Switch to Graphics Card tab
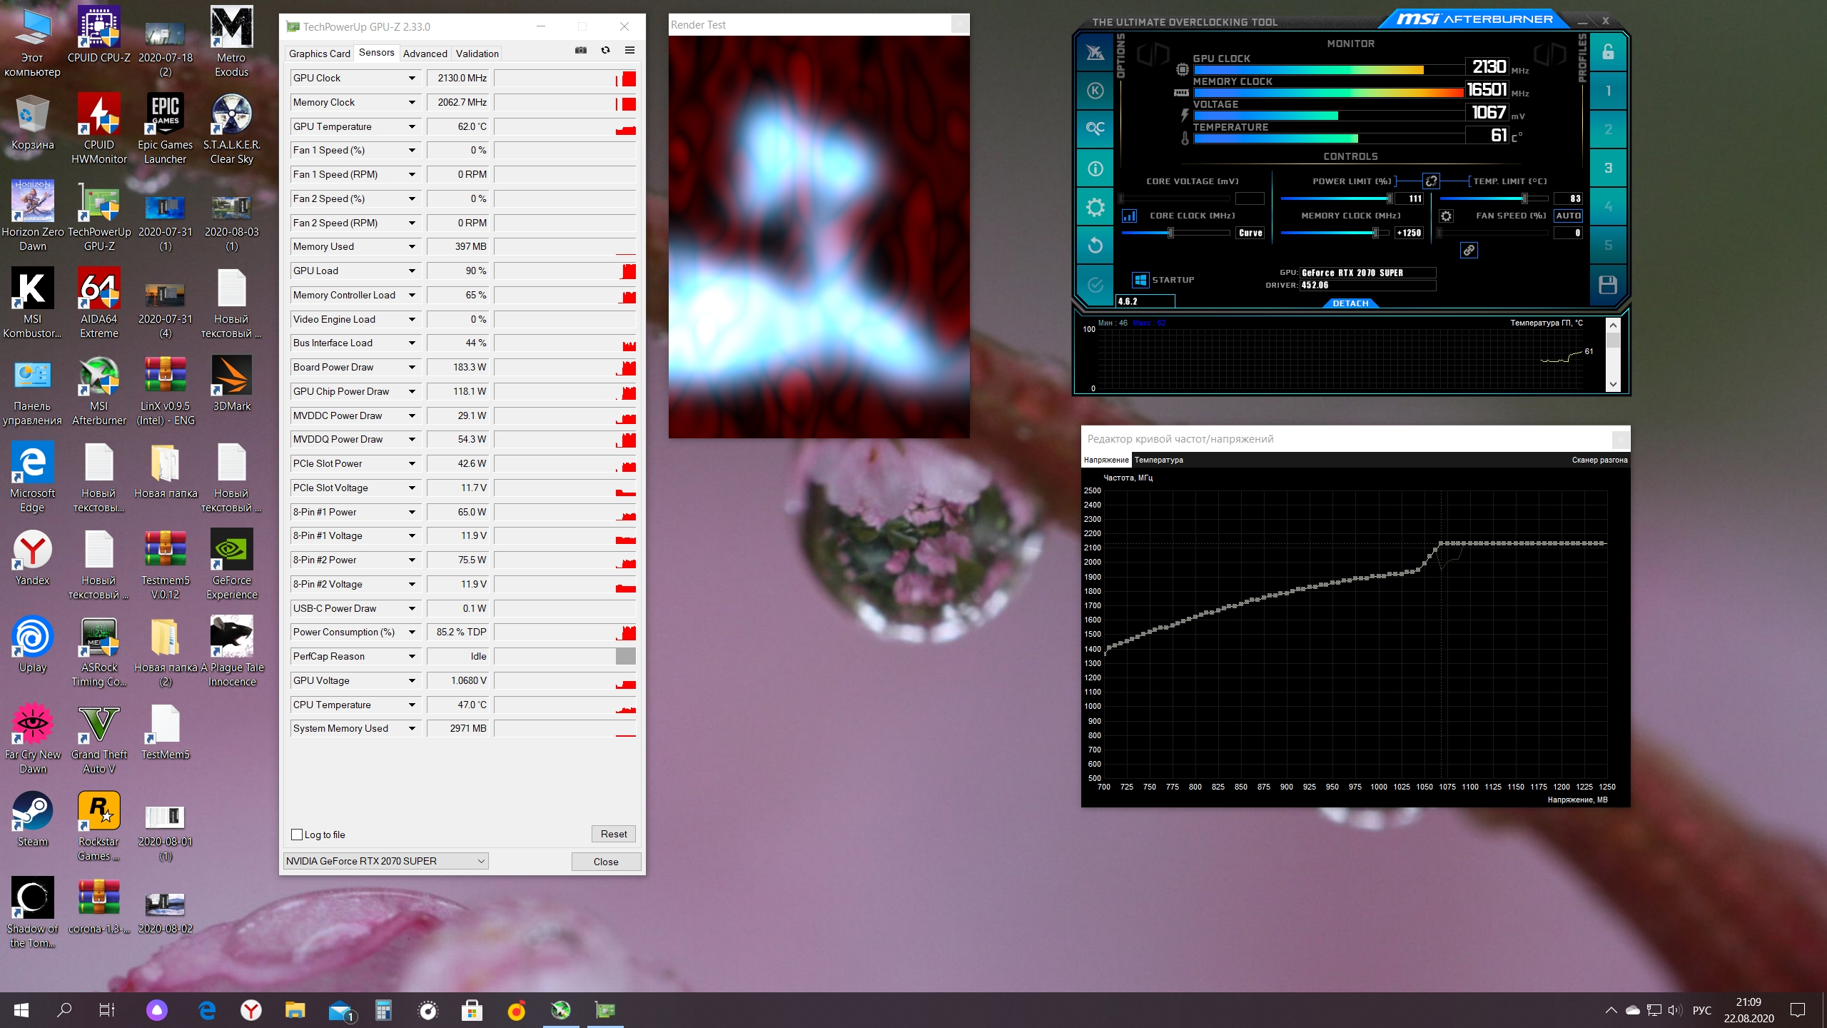 point(319,54)
